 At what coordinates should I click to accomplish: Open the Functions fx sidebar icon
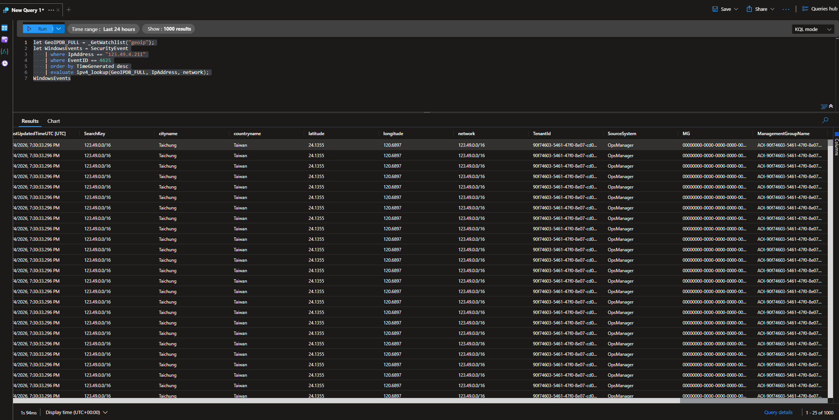pyautogui.click(x=4, y=51)
